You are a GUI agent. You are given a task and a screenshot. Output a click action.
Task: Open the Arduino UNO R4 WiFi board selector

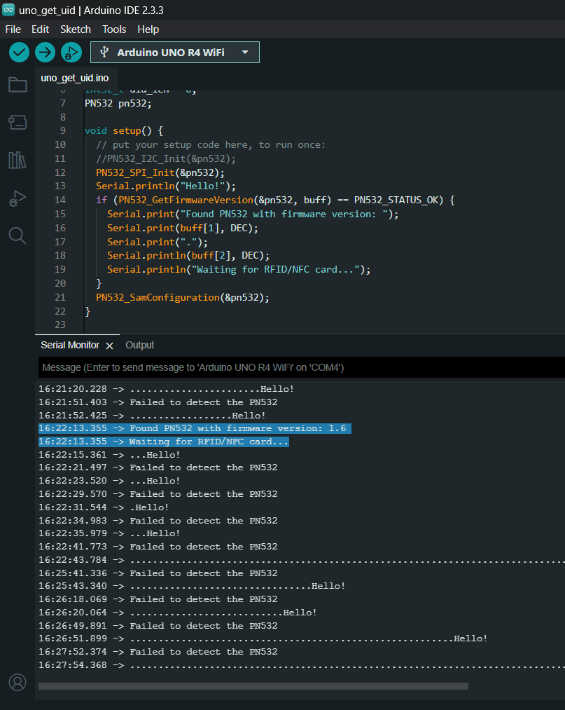175,52
